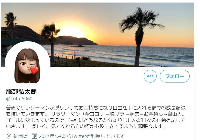The height and width of the screenshot is (140, 200).
Task: Open the profile avatar picture
Action: [x=27, y=64]
